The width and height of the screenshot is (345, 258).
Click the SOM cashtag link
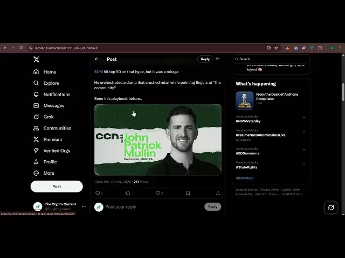tap(98, 71)
